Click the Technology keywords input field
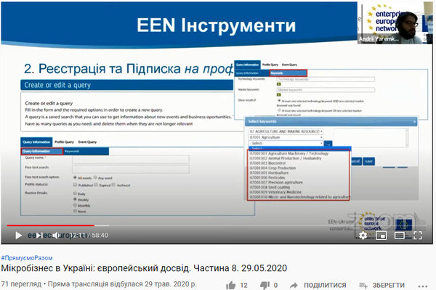 tap(326, 79)
